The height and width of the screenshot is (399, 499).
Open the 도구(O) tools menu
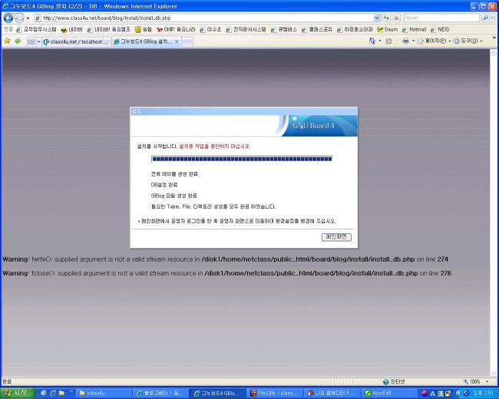[x=466, y=41]
